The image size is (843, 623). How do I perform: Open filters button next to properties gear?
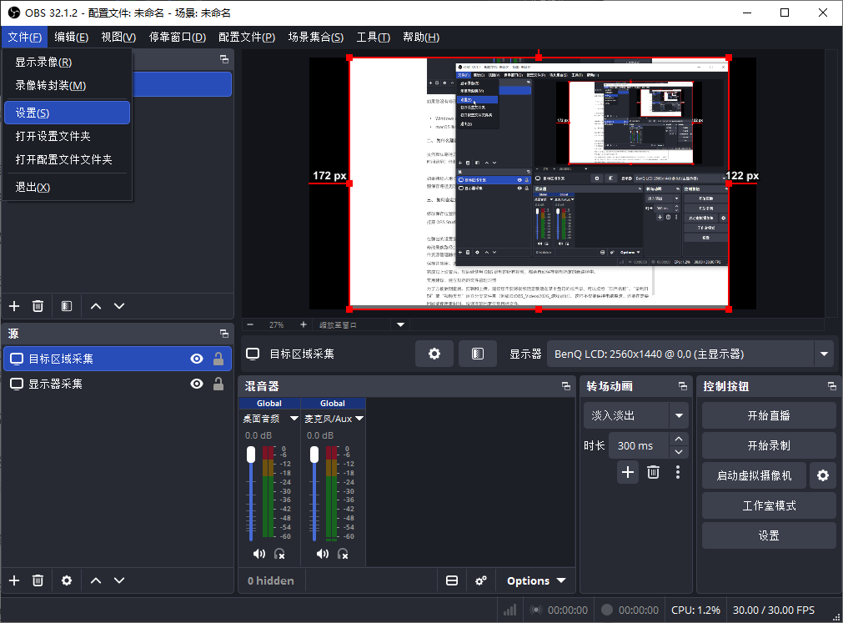(478, 354)
